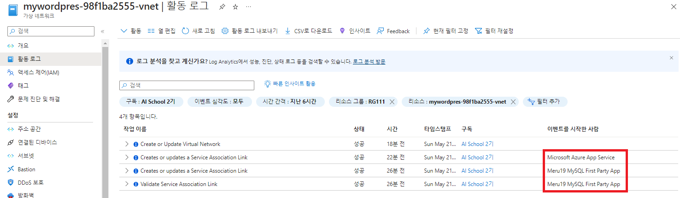Sort by 시간 column header

pyautogui.click(x=392, y=129)
